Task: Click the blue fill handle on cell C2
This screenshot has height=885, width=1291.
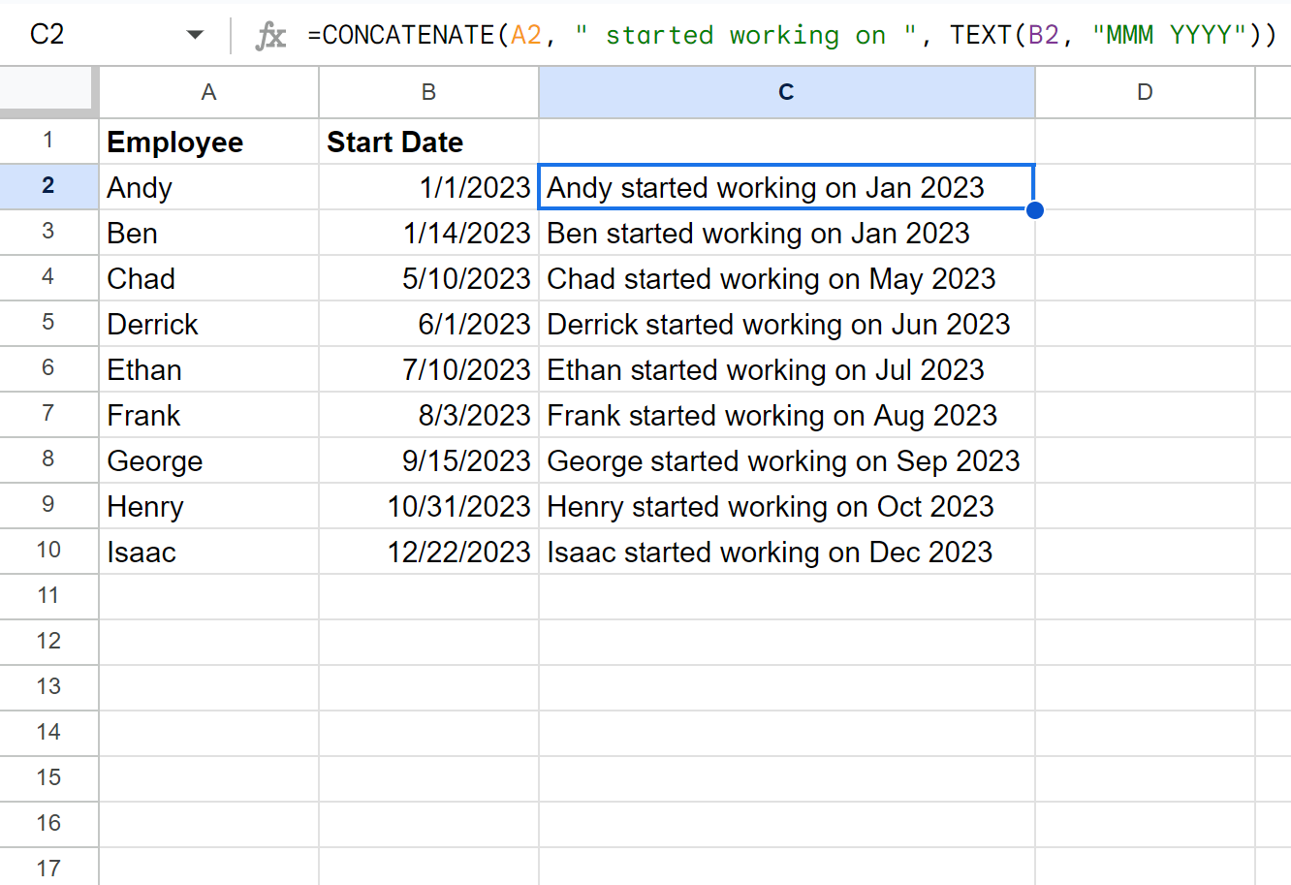Action: coord(1034,209)
